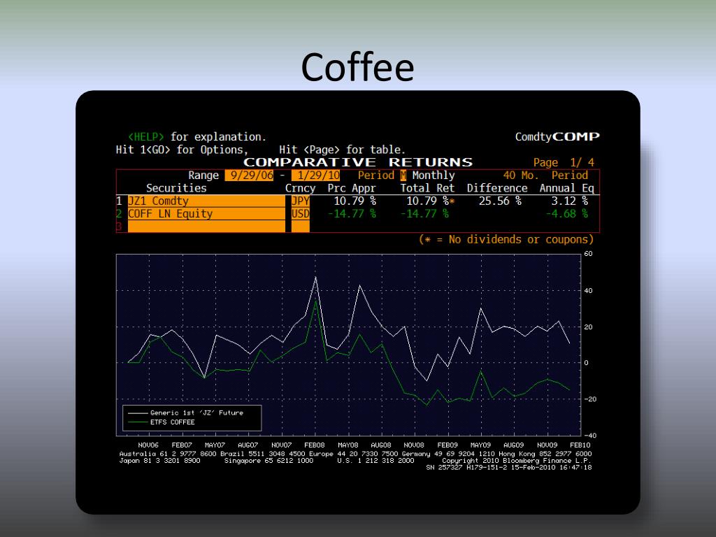Click the COFF LN Equity security field
The image size is (716, 537).
pos(206,214)
